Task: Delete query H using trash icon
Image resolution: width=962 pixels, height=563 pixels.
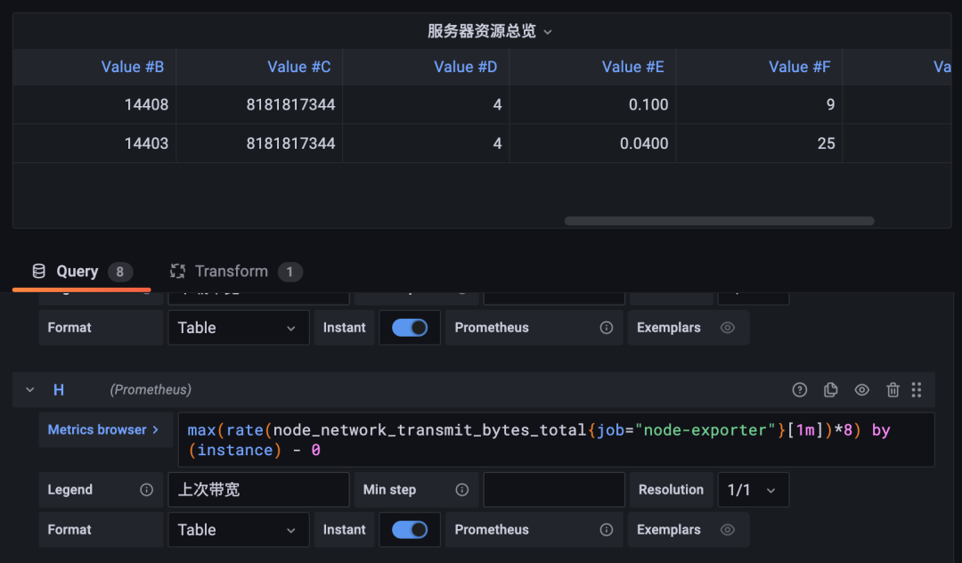Action: [893, 390]
